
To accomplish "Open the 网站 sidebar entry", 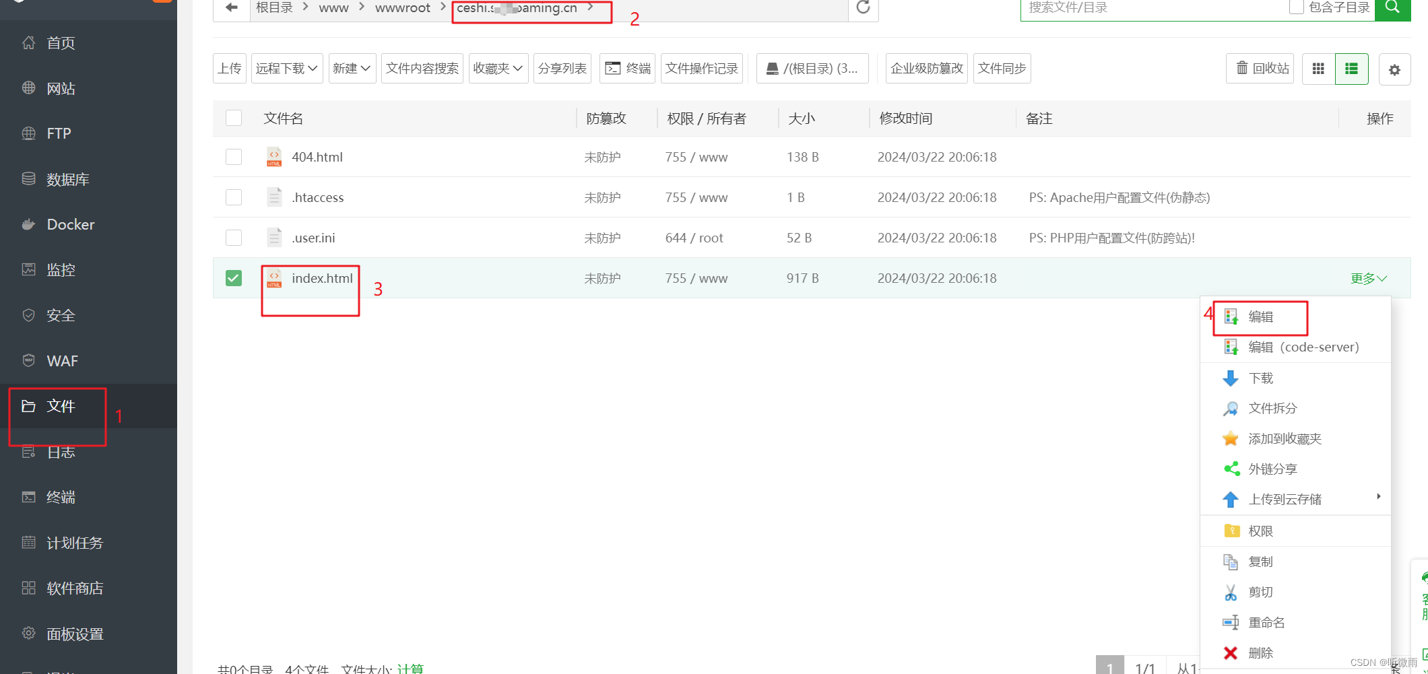I will coord(61,88).
